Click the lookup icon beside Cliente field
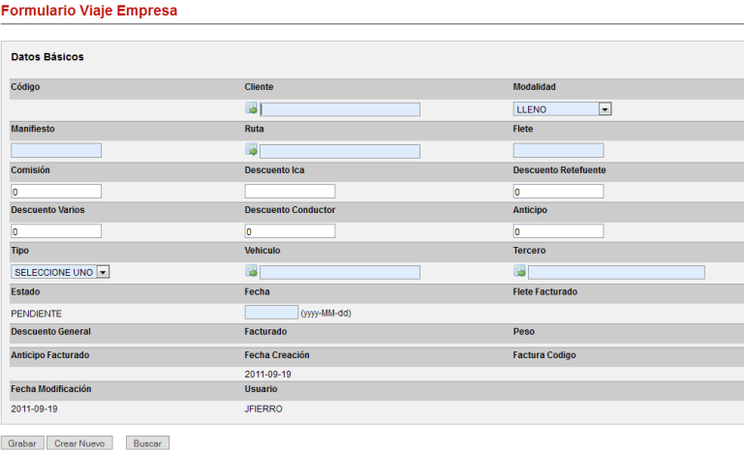The height and width of the screenshot is (454, 744). click(251, 109)
